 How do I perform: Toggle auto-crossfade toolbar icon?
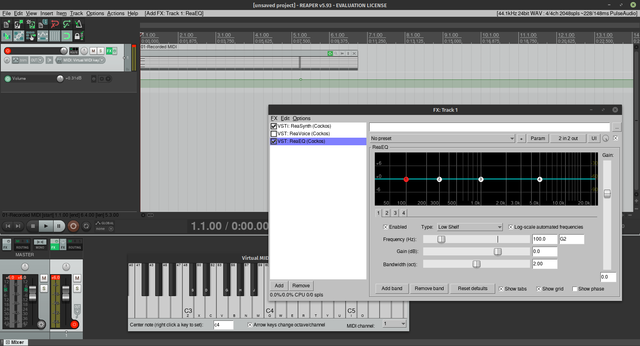(x=6, y=36)
